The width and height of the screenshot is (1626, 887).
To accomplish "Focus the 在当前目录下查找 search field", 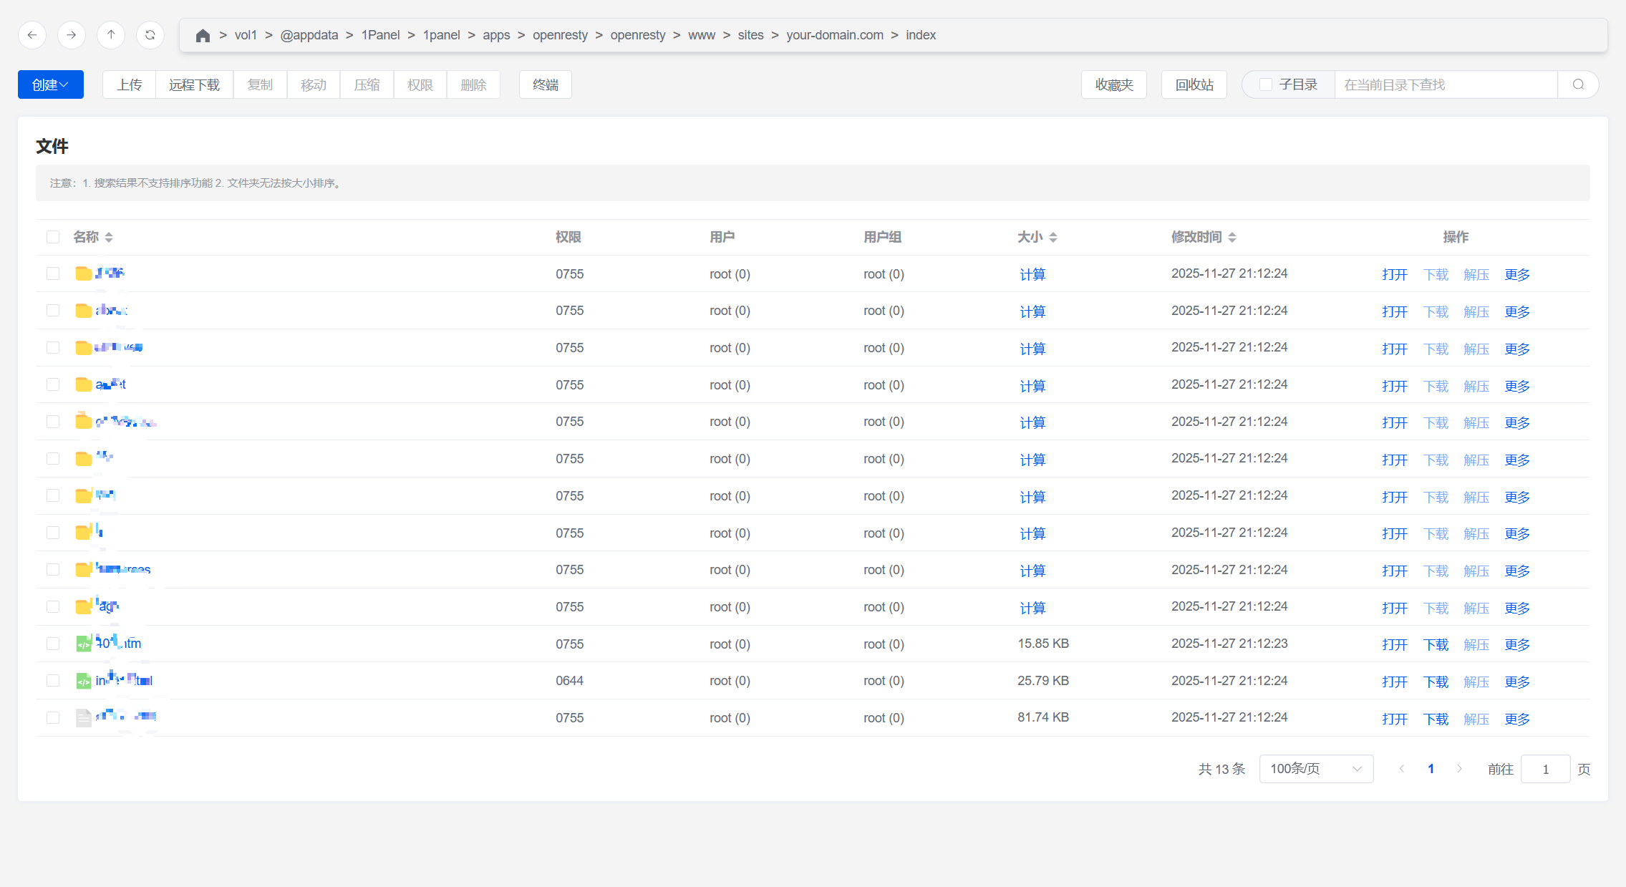I will [1446, 84].
